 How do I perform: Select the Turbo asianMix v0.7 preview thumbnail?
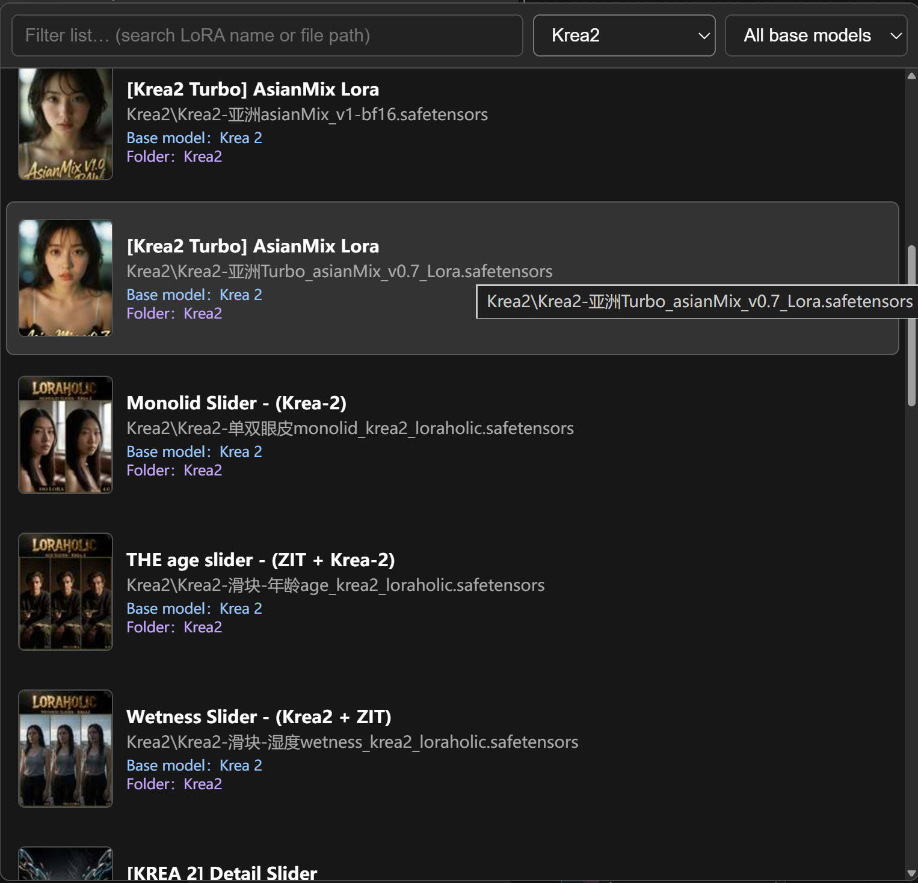pyautogui.click(x=66, y=278)
